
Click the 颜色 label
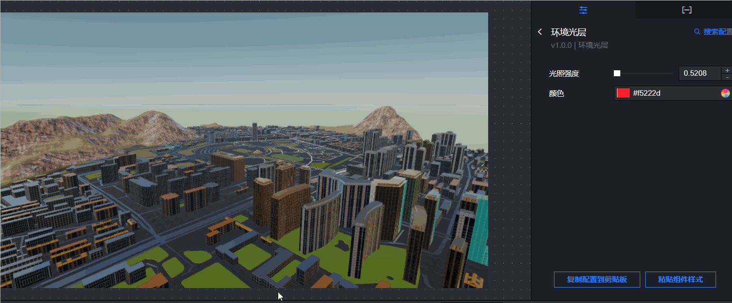(556, 93)
